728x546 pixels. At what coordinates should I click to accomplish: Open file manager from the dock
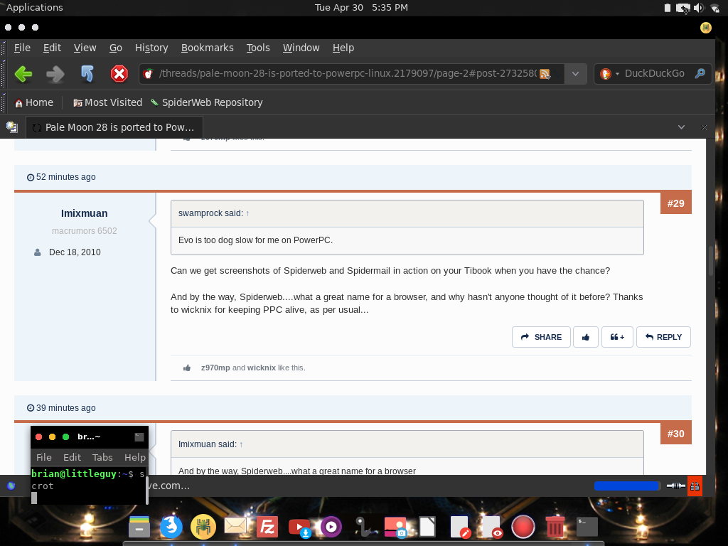(x=139, y=527)
